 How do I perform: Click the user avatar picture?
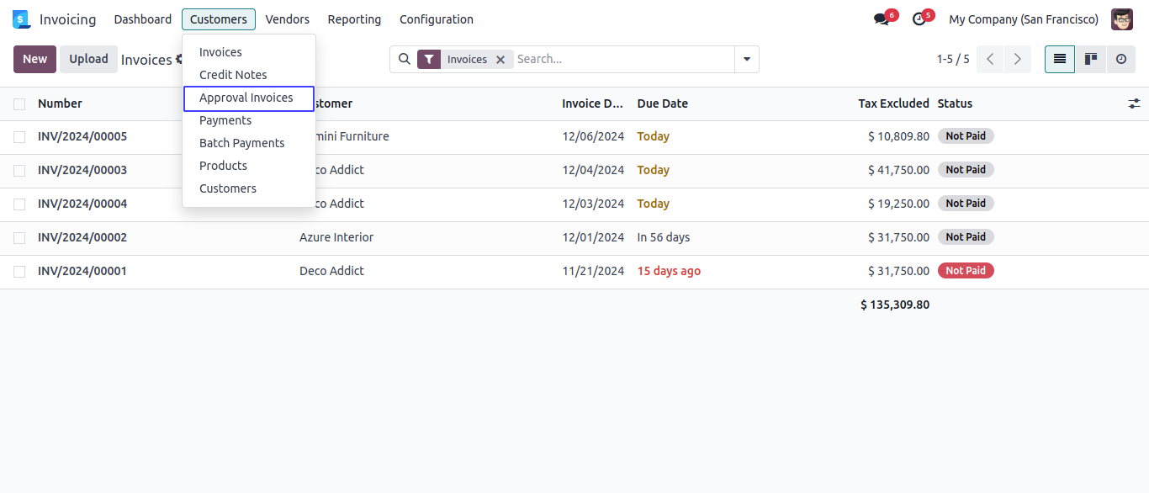pyautogui.click(x=1121, y=19)
